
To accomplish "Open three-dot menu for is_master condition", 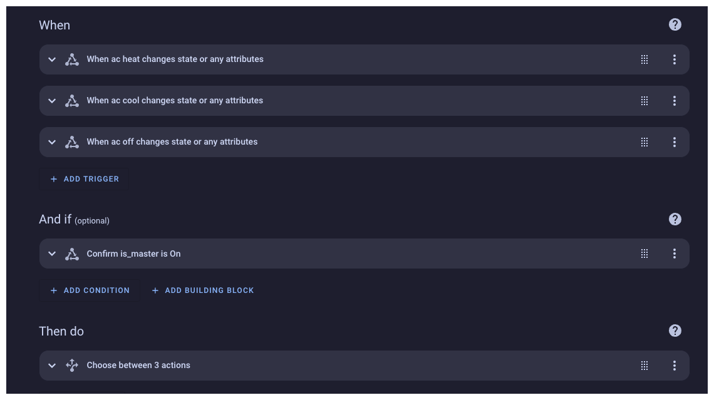I will 674,254.
